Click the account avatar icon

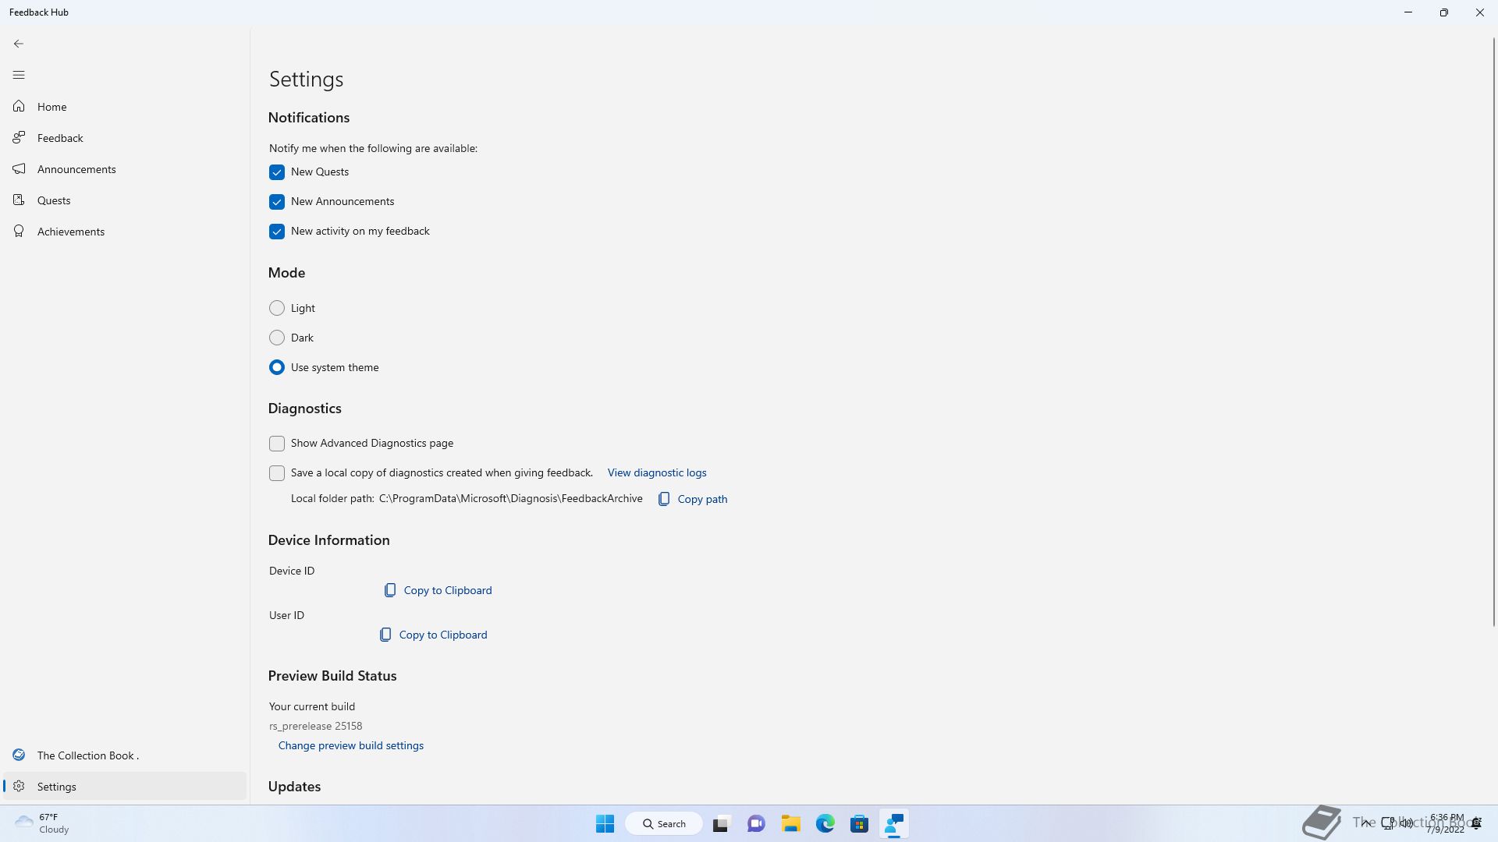(19, 755)
